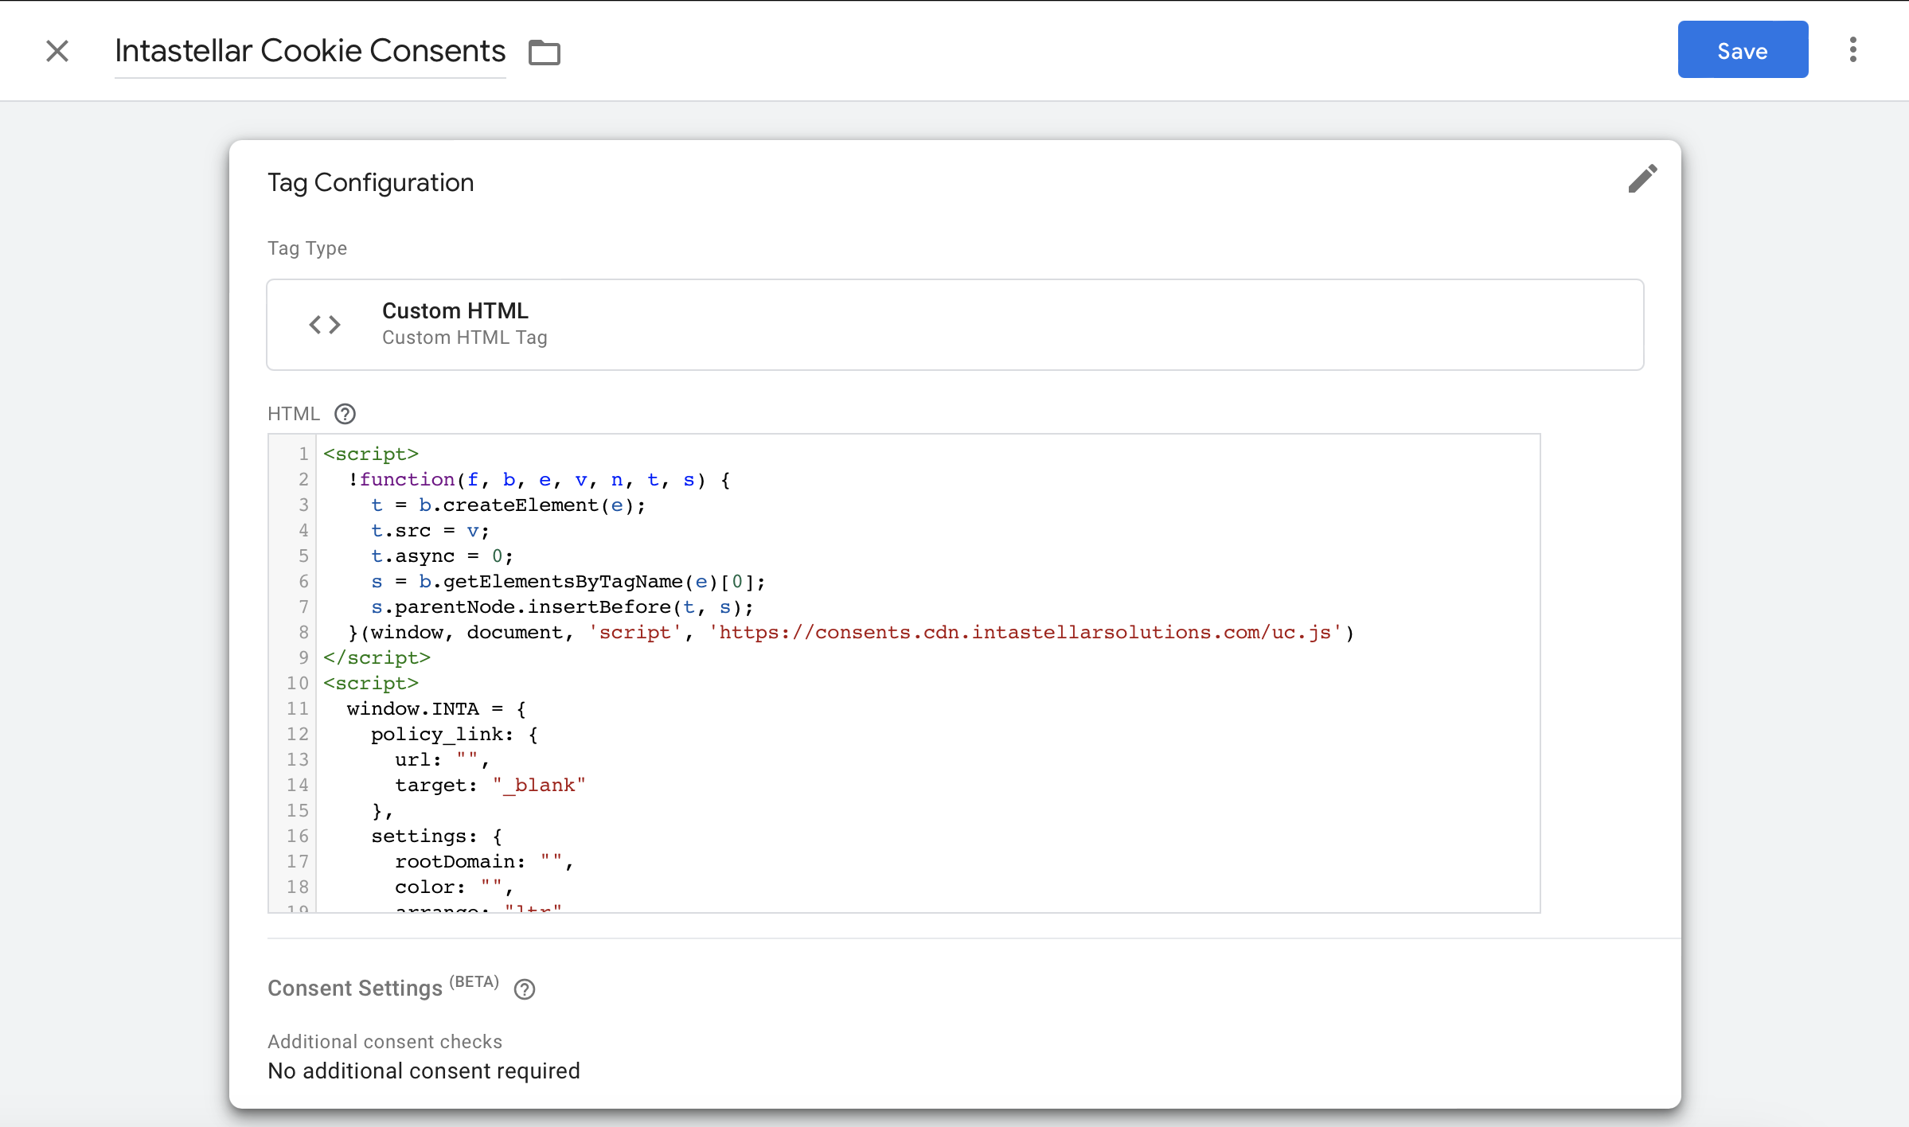Click the closing script tag on line 9

(x=377, y=657)
